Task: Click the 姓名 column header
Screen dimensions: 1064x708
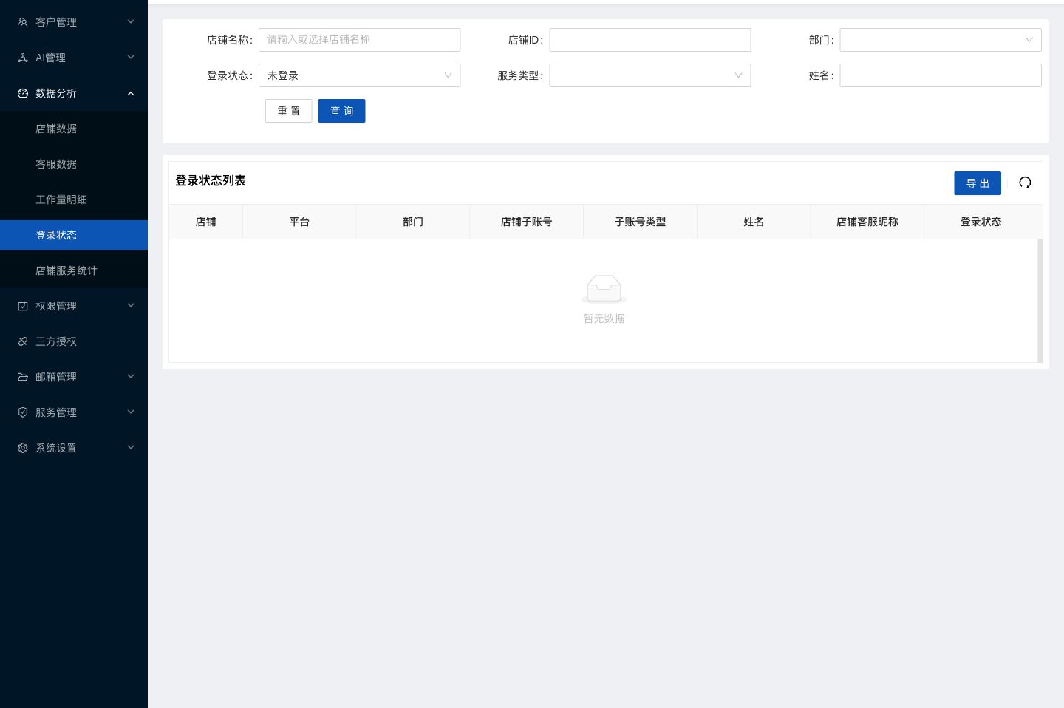Action: [x=754, y=222]
